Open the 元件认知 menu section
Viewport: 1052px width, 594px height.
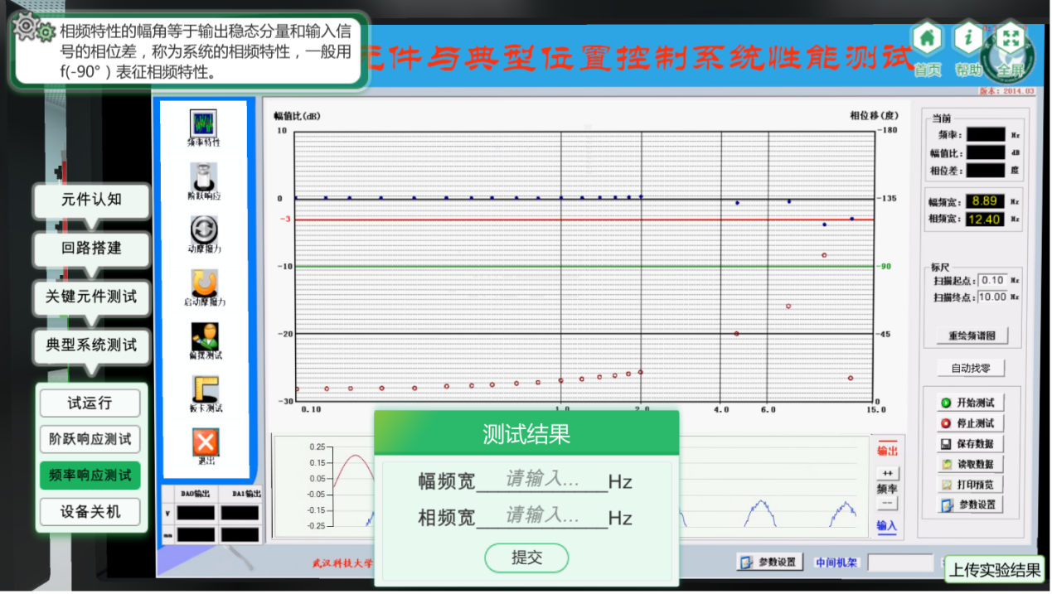click(91, 200)
